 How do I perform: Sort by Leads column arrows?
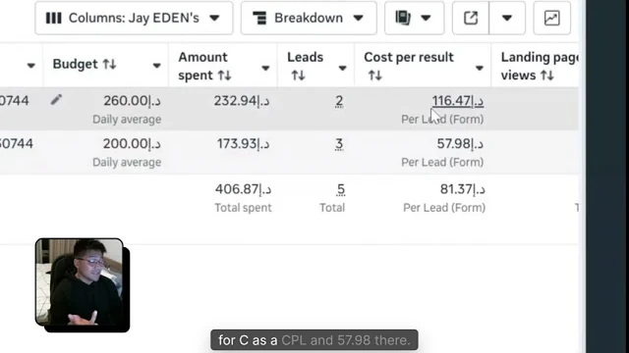(x=298, y=76)
